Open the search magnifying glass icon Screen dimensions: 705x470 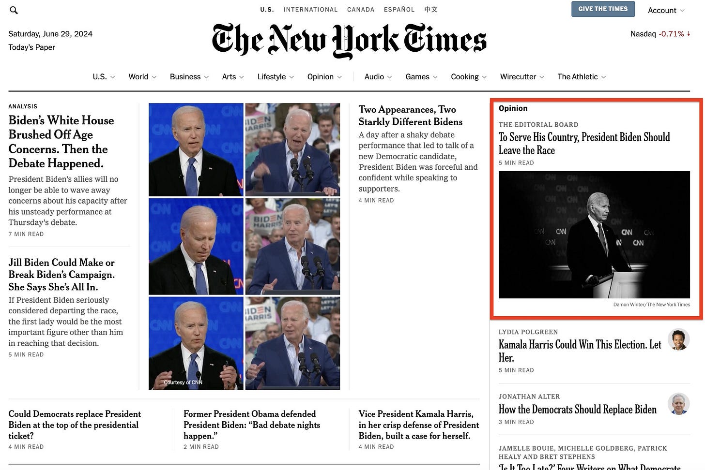(x=14, y=10)
